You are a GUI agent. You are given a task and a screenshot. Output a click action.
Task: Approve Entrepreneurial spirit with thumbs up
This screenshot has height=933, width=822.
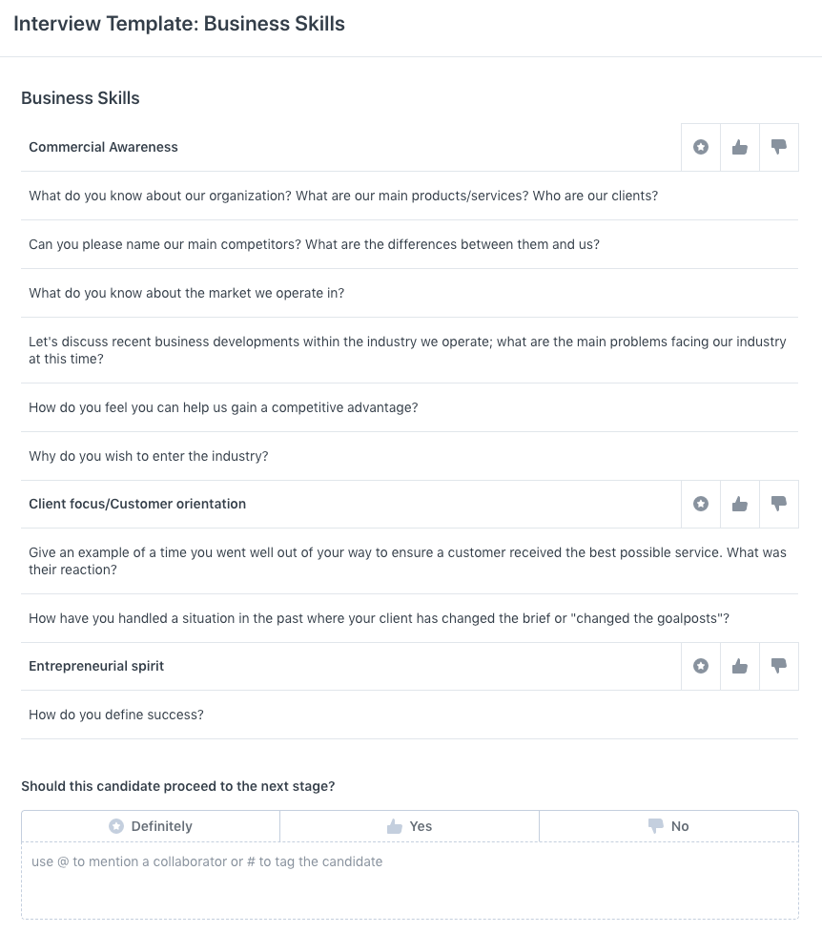pyautogui.click(x=740, y=666)
